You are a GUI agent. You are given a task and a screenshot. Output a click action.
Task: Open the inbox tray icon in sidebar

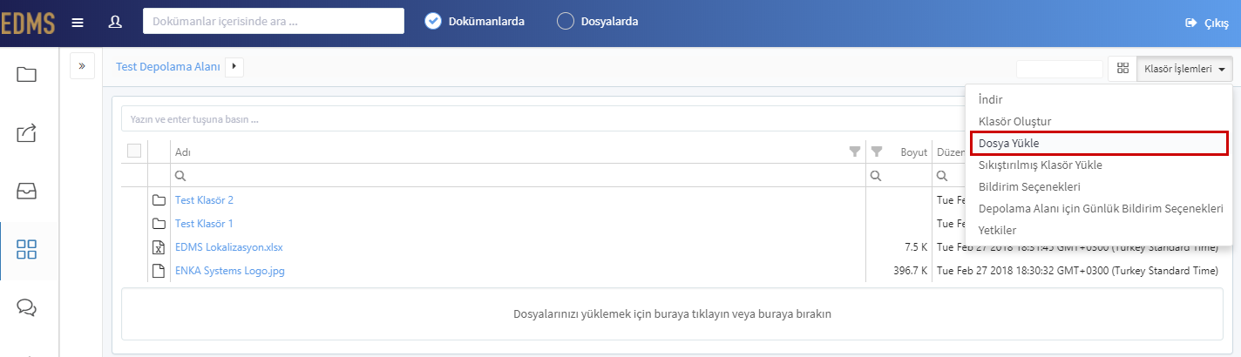[27, 191]
